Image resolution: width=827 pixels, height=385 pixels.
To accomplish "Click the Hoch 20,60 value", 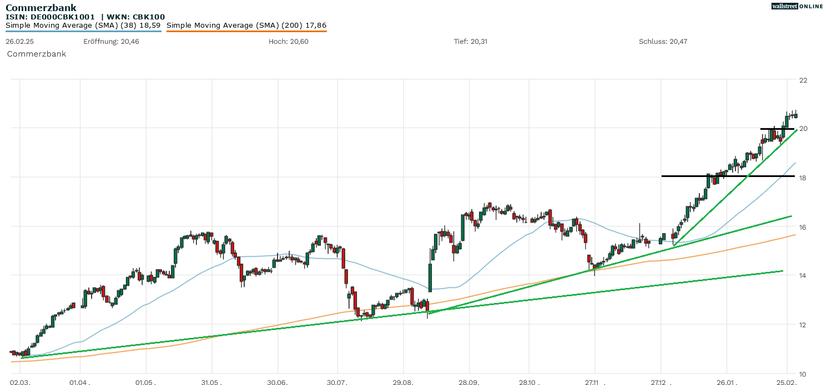I will tap(288, 42).
